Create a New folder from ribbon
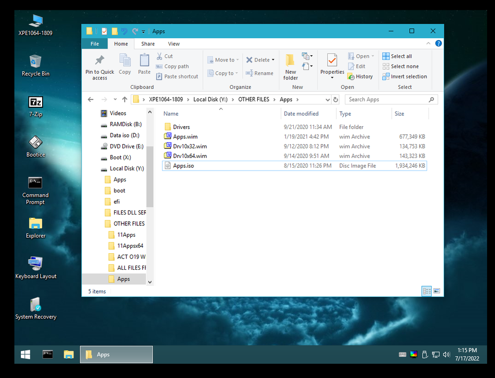Viewport: 495px width, 378px height. click(x=290, y=67)
